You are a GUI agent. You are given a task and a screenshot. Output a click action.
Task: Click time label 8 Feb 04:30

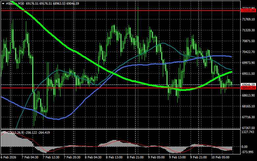coord(93,157)
